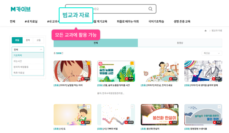This screenshot has height=133, width=229.
Task: Add 아드님, 진지 드세요 to bookmarks
Action: coord(175,63)
